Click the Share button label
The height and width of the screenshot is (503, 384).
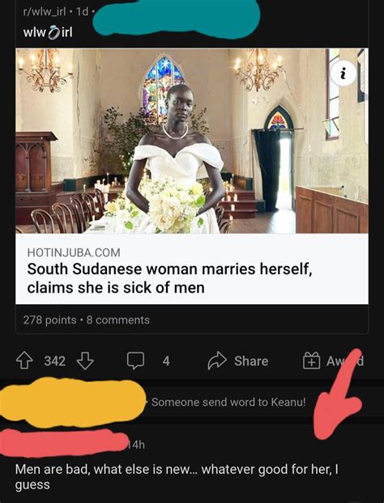pyautogui.click(x=251, y=361)
